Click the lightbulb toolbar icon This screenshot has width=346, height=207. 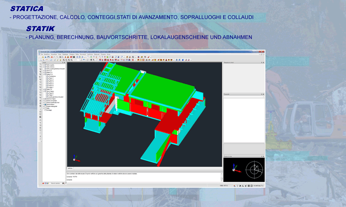61,60
